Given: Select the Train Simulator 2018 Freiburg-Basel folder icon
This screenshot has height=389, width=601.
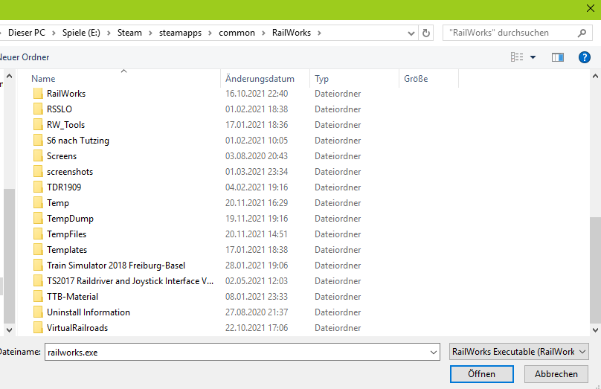Looking at the screenshot, I should pyautogui.click(x=38, y=266).
